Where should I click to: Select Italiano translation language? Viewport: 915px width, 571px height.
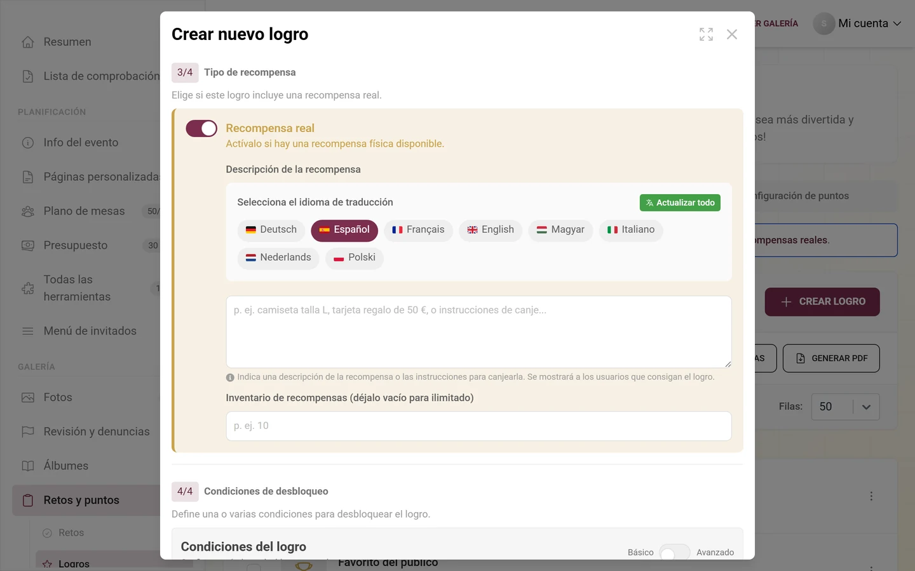click(x=631, y=230)
